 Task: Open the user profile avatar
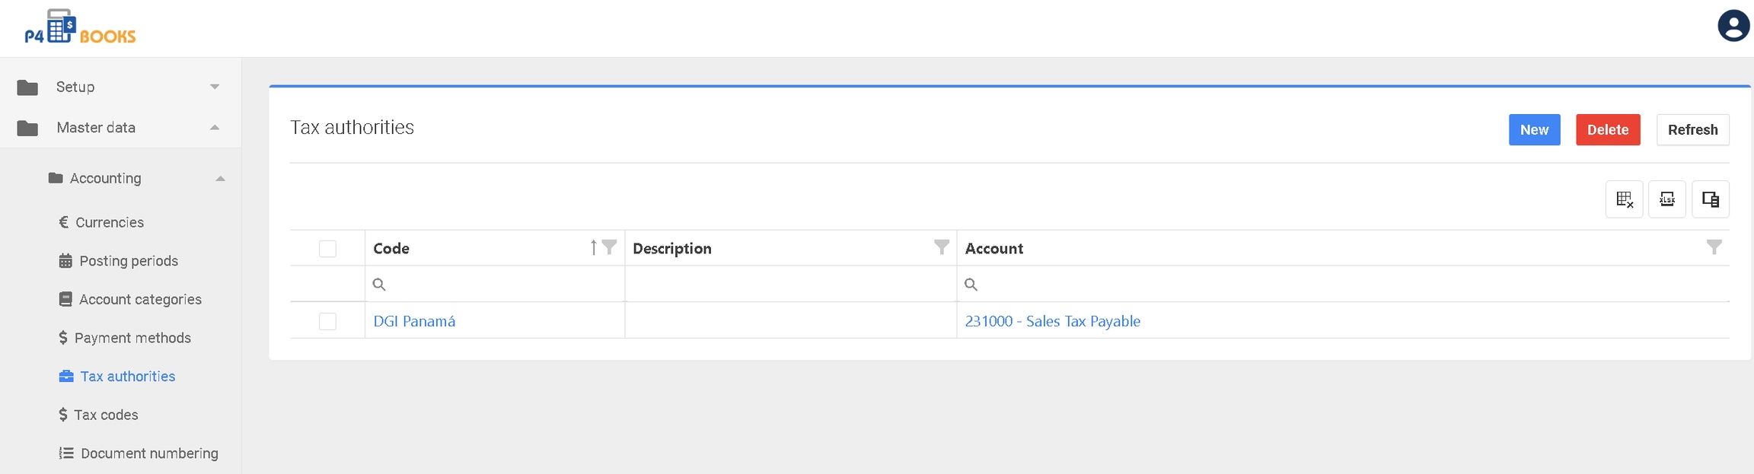1733,27
